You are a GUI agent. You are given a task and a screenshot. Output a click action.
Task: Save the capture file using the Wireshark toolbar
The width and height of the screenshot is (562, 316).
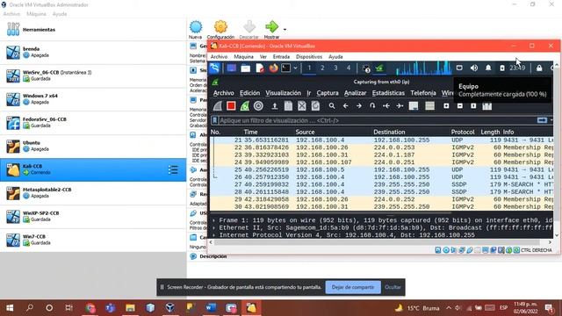point(288,106)
